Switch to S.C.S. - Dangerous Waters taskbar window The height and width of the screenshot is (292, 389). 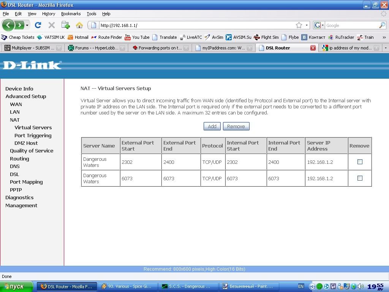tap(188, 286)
